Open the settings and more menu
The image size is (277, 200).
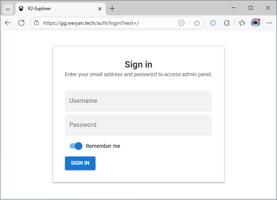(269, 23)
